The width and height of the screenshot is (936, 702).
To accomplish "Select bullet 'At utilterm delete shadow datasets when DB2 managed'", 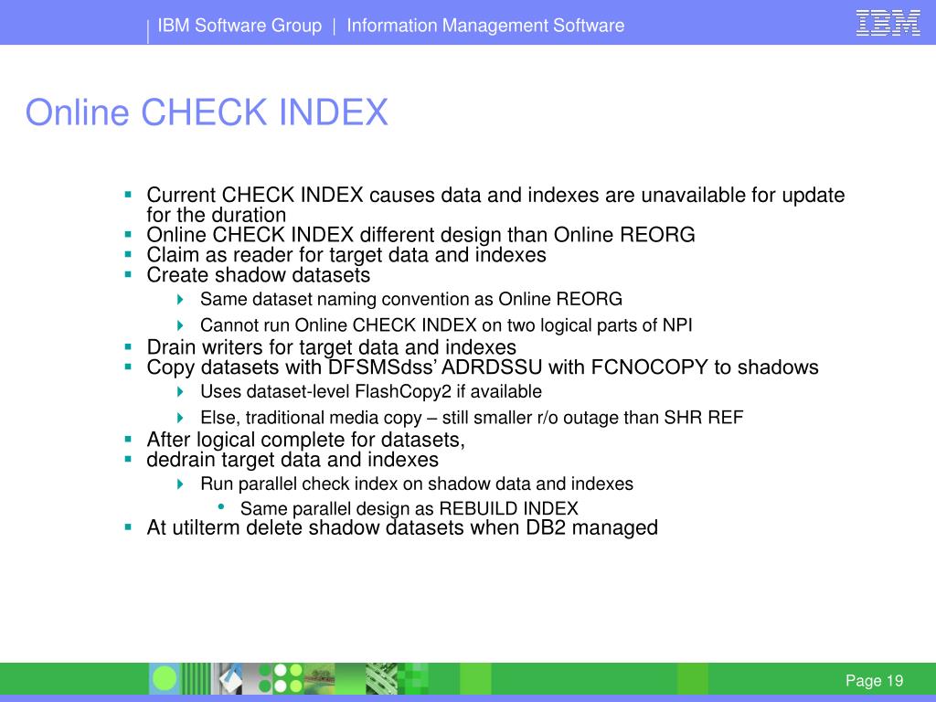I will (x=402, y=527).
